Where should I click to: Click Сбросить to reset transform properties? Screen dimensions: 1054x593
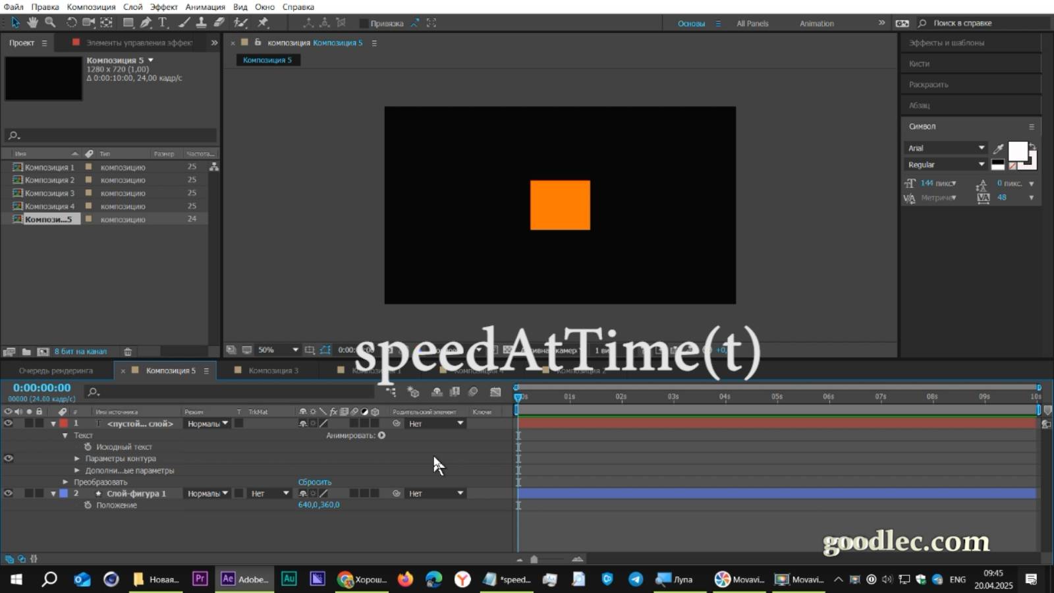pos(315,482)
